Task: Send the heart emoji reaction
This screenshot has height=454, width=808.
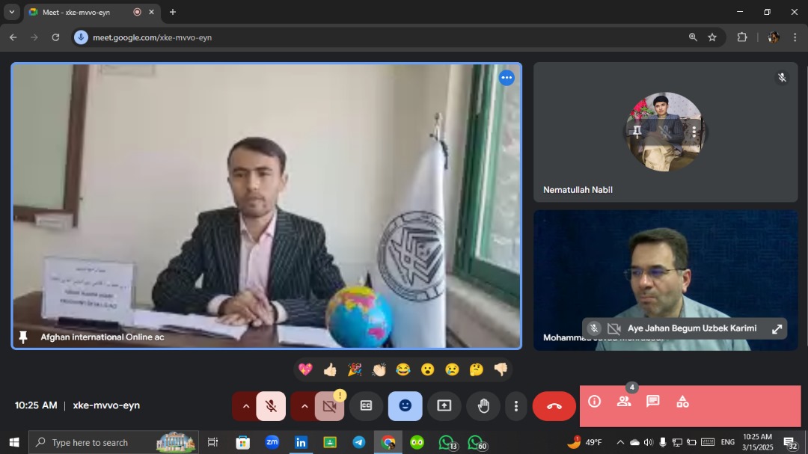Action: [305, 369]
